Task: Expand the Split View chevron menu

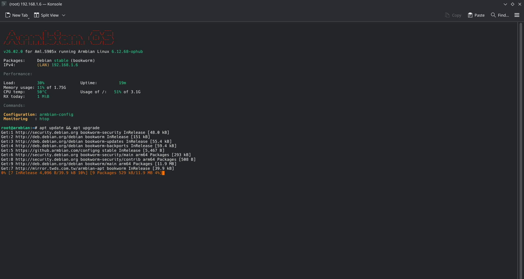Action: [64, 15]
